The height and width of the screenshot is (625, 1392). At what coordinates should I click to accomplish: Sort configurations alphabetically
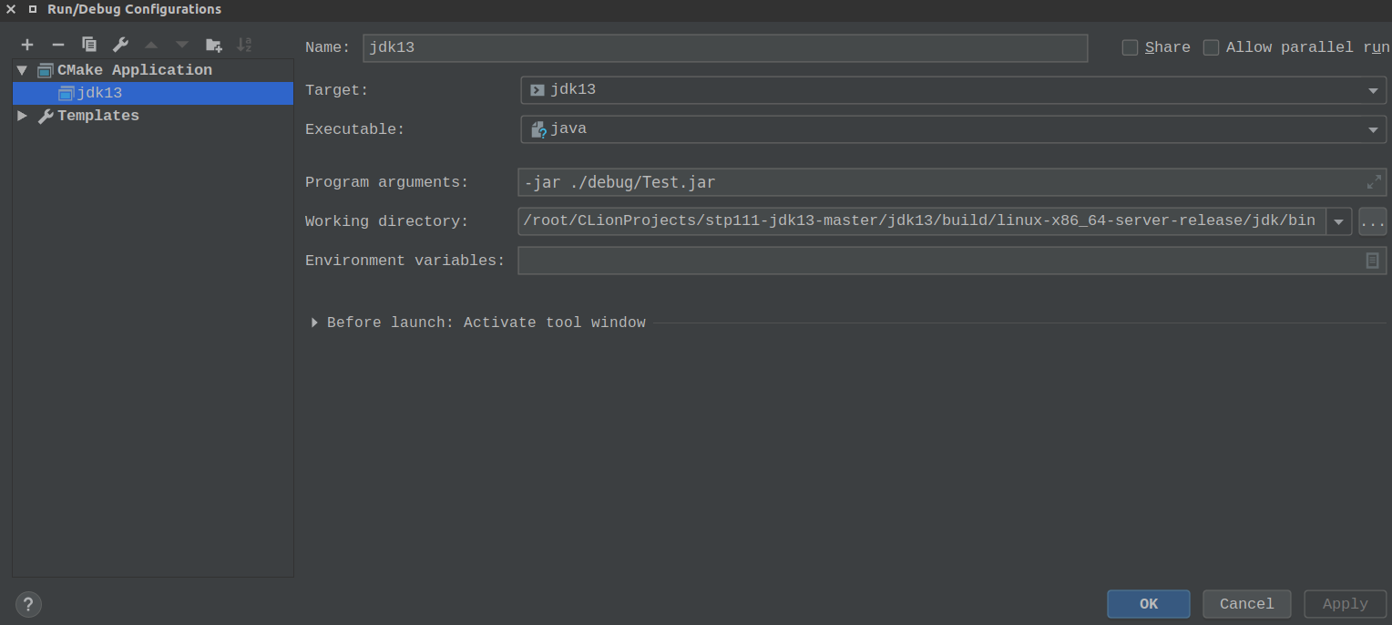tap(244, 45)
